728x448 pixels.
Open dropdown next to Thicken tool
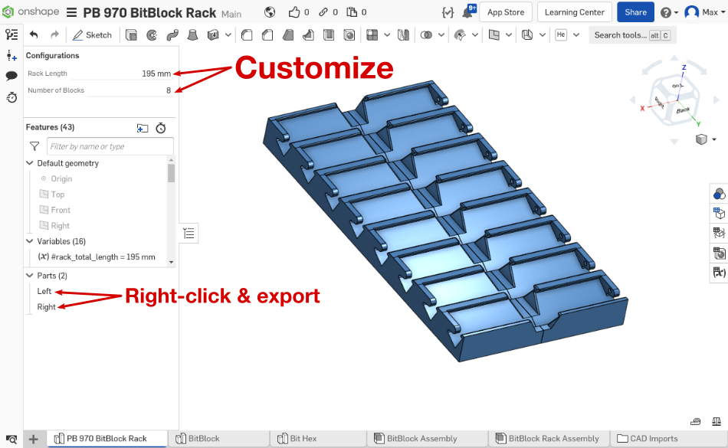point(228,34)
